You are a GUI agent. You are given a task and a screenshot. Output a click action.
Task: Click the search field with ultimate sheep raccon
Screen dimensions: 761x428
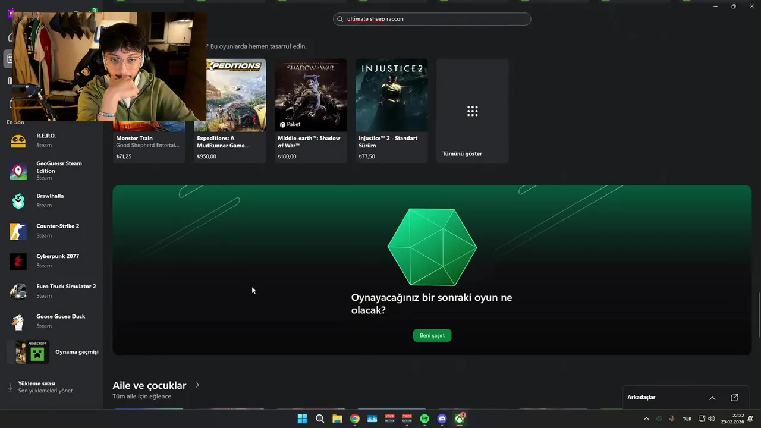[x=432, y=19]
